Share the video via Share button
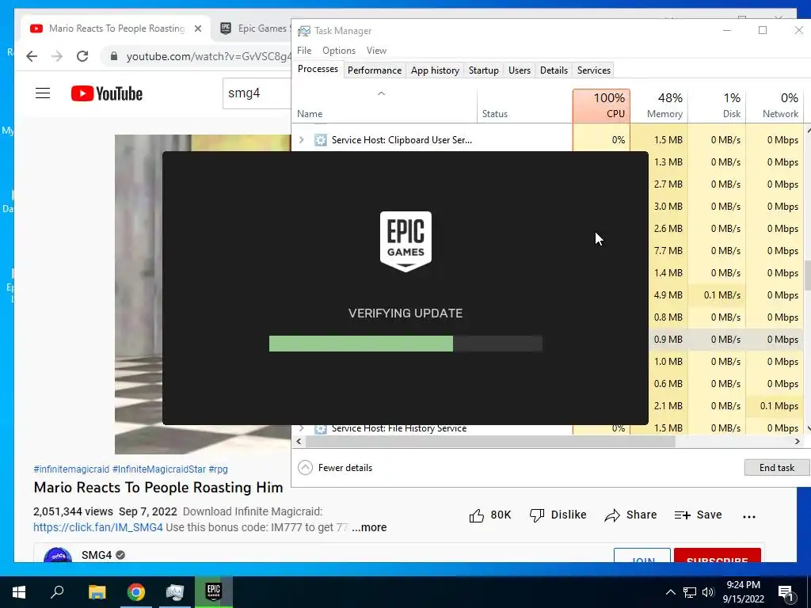The width and height of the screenshot is (811, 608). 630,515
